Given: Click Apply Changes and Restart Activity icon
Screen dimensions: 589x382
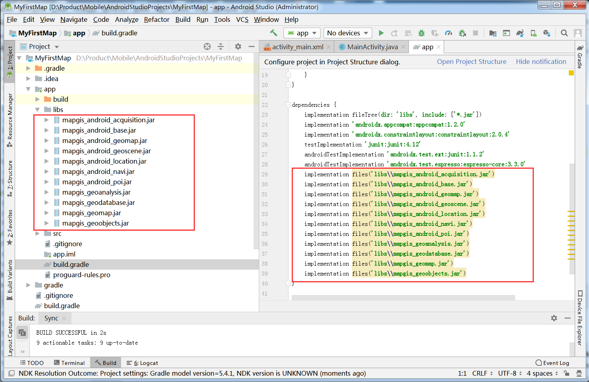Looking at the screenshot, I should 394,33.
